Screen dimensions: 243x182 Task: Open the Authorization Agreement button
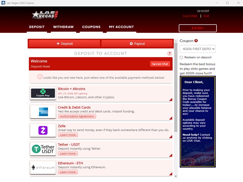click(x=77, y=116)
